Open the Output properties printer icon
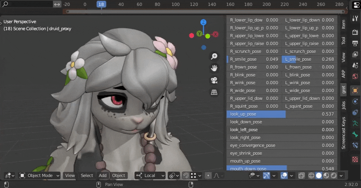The width and height of the screenshot is (361, 188). tap(355, 43)
